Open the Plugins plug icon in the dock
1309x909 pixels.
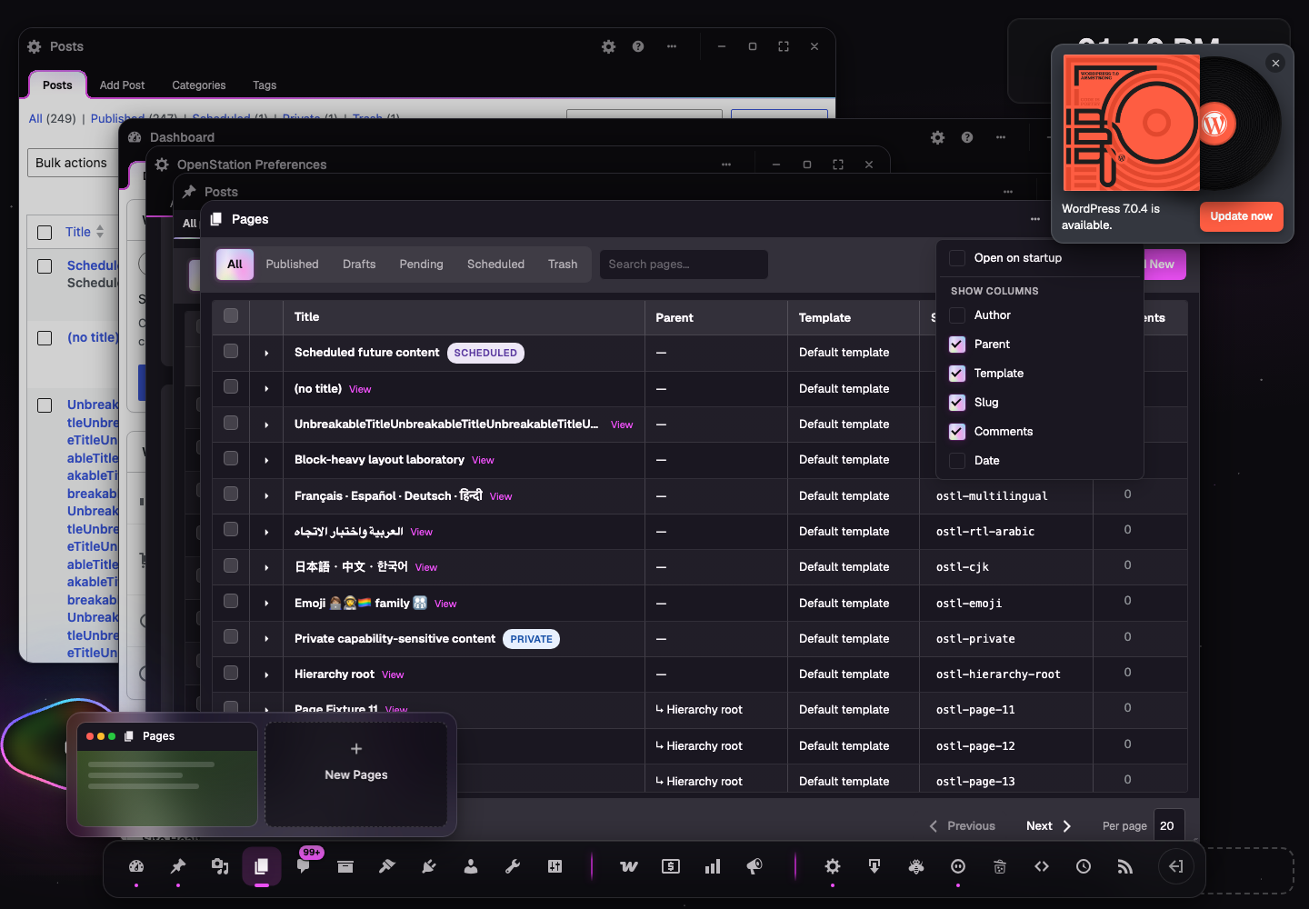[x=429, y=866]
